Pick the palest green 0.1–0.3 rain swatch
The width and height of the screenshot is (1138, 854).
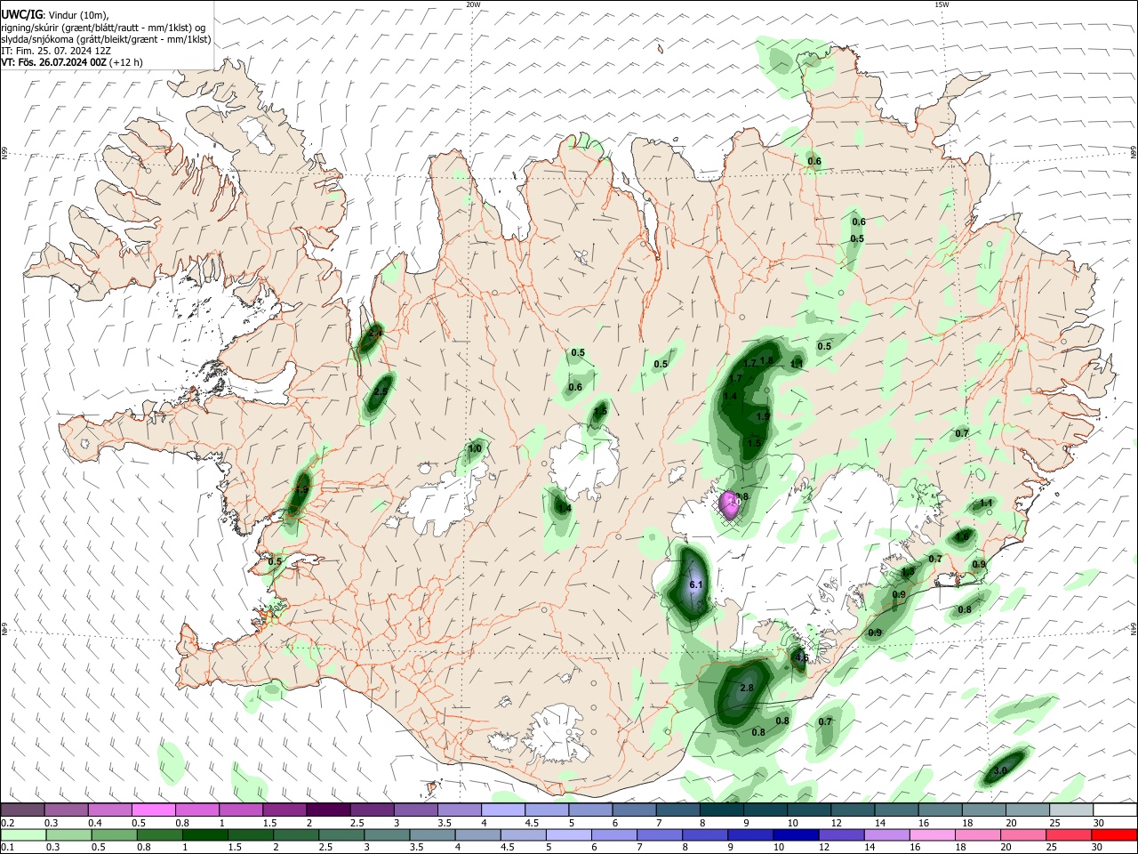[x=22, y=836]
